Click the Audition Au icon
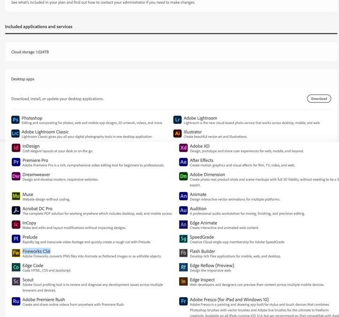339x317 pixels. (x=183, y=210)
